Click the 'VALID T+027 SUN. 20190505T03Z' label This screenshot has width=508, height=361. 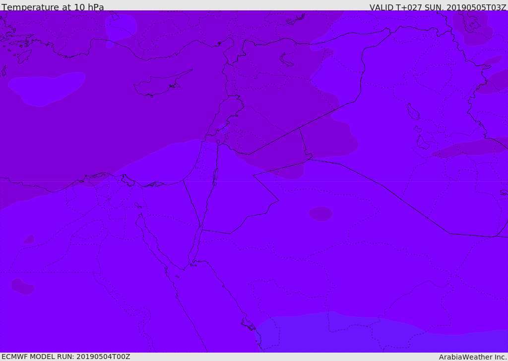438,7
